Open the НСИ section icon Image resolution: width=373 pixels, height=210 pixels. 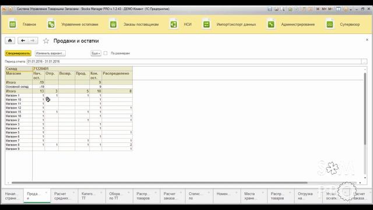click(174, 24)
